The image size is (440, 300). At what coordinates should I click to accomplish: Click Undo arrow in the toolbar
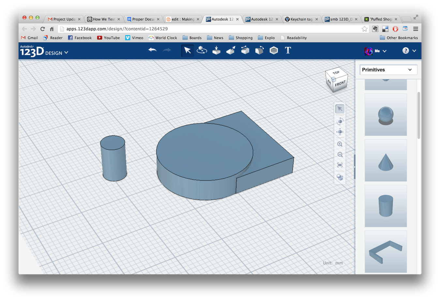point(153,50)
